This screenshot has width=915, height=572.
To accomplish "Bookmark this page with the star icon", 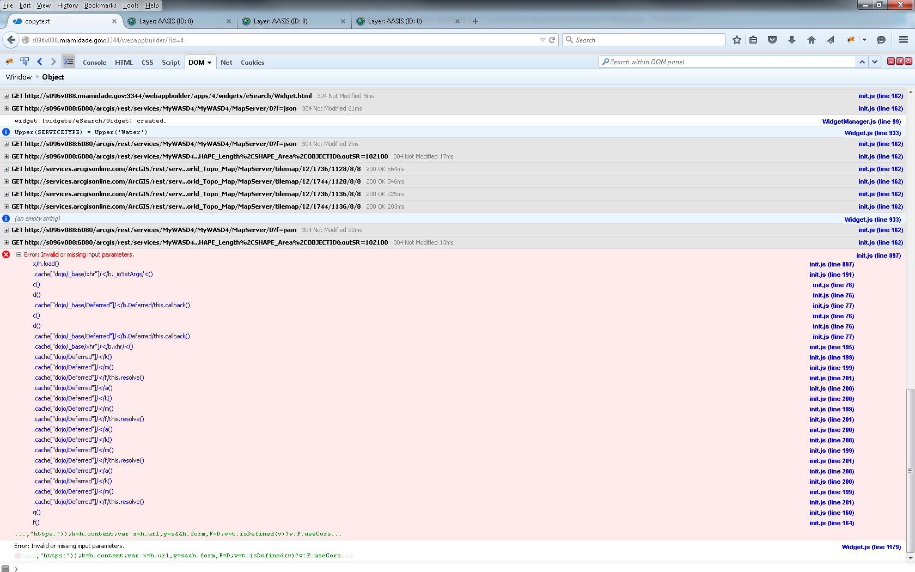I will [x=736, y=40].
